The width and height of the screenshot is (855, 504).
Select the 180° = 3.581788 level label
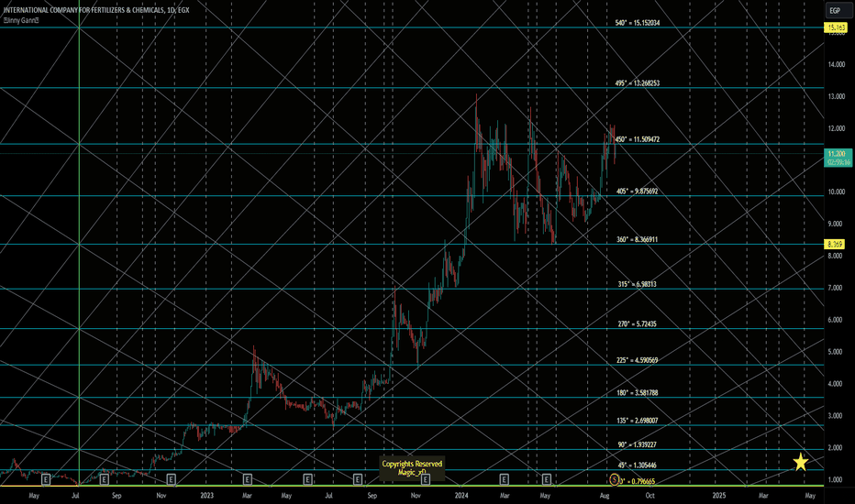click(637, 392)
